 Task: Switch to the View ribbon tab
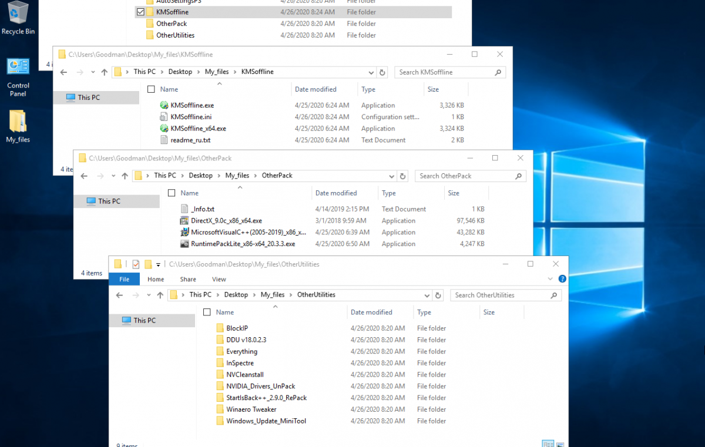219,279
